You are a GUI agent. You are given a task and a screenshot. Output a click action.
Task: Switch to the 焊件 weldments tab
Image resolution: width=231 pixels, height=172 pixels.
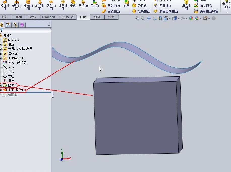[111, 17]
